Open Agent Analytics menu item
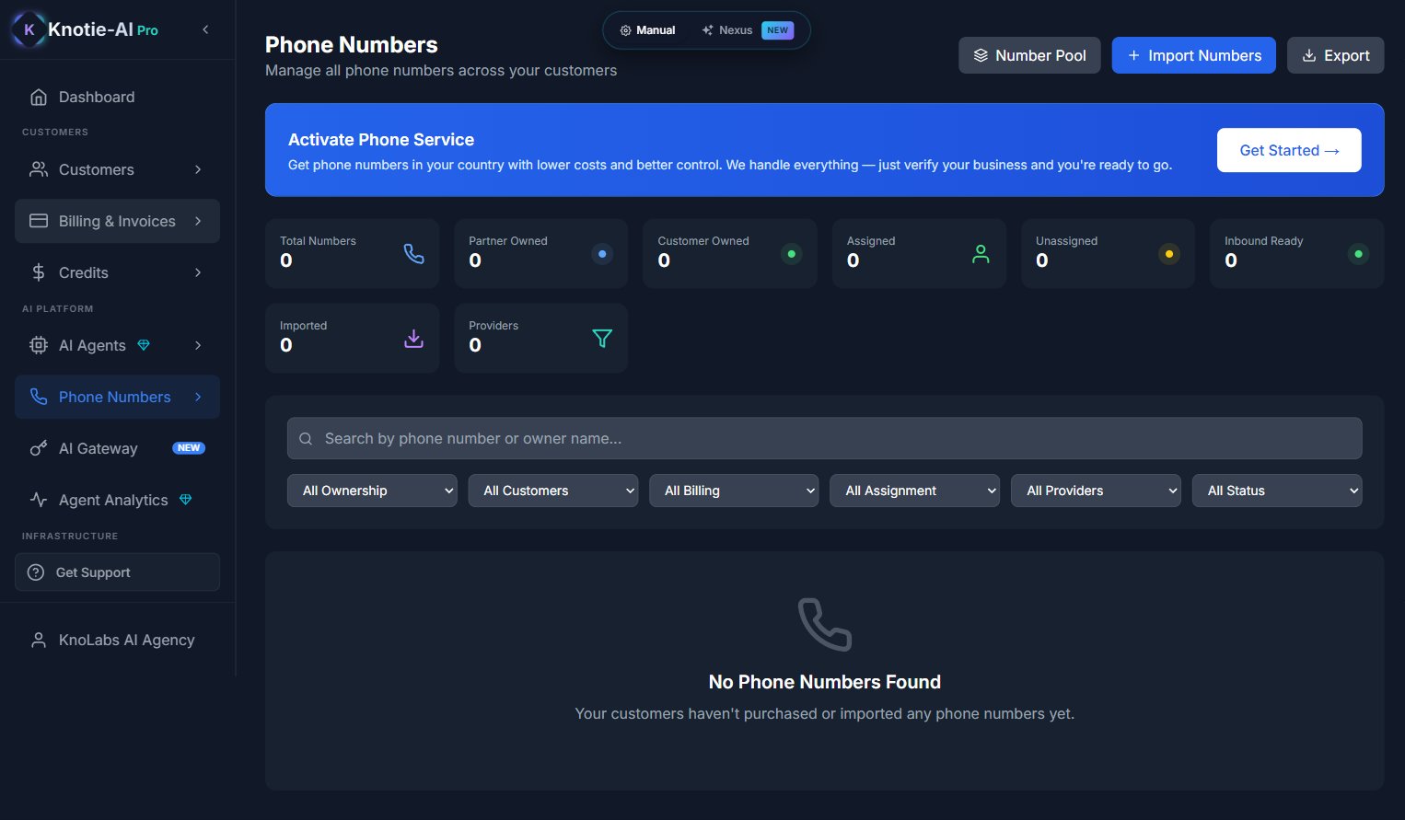Image resolution: width=1405 pixels, height=820 pixels. [x=117, y=500]
